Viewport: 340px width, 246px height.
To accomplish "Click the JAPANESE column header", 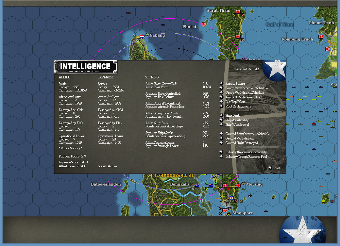I will click(106, 77).
